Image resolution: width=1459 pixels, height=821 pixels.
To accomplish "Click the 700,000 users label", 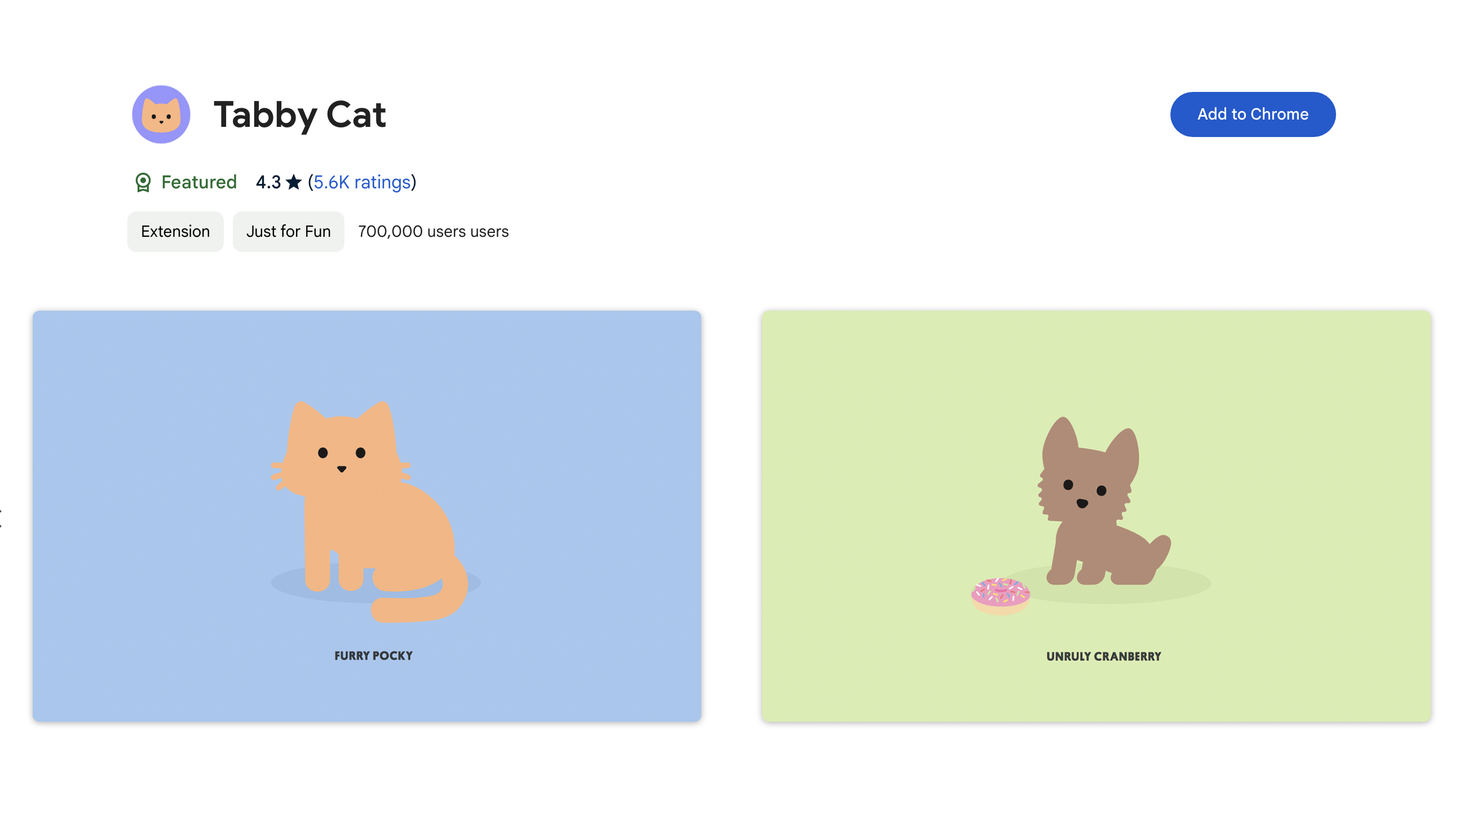I will click(x=432, y=231).
